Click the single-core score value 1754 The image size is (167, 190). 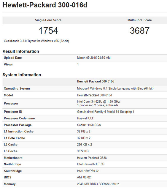tap(48, 31)
